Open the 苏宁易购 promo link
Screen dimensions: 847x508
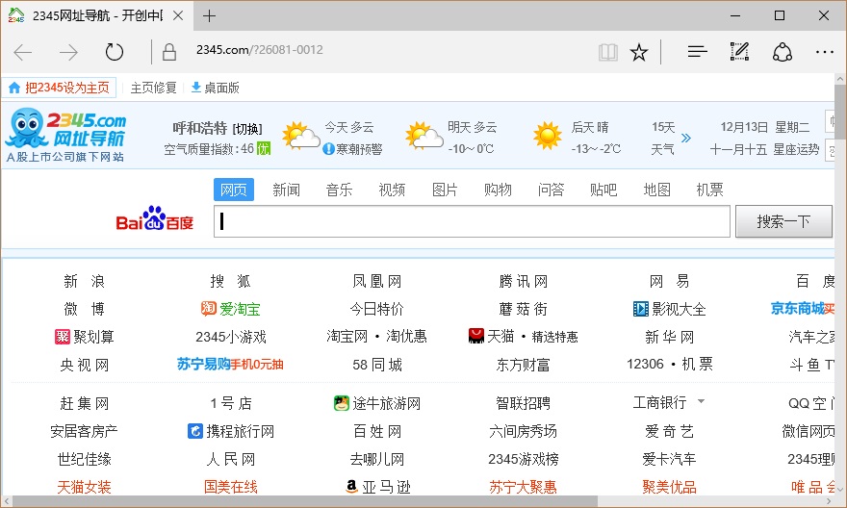click(x=230, y=365)
